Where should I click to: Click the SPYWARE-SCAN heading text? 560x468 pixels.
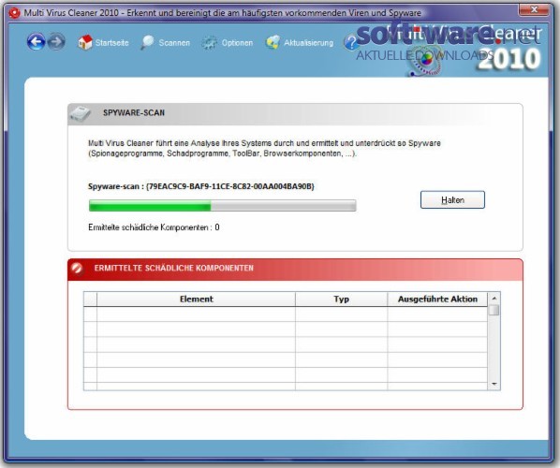(134, 113)
